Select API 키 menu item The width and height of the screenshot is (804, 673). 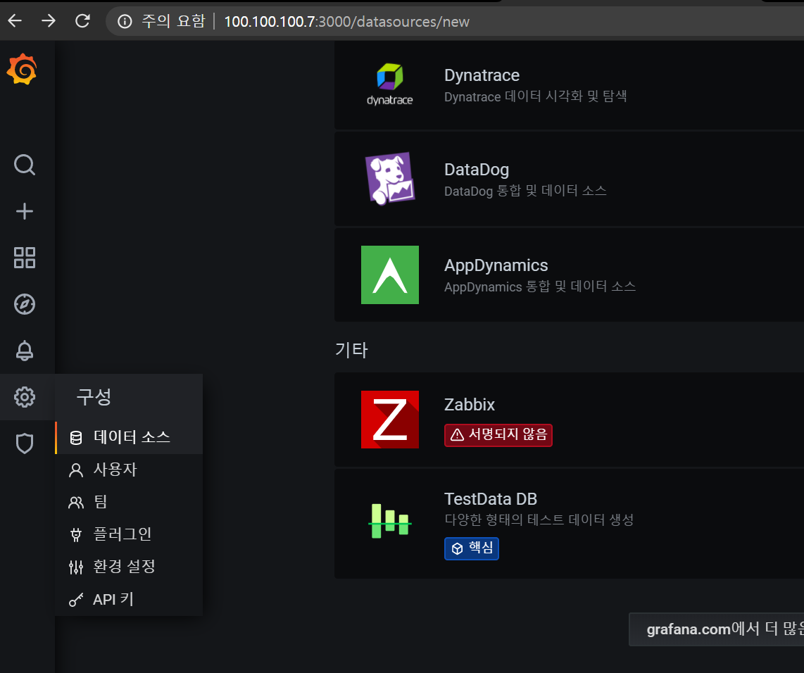pos(130,599)
